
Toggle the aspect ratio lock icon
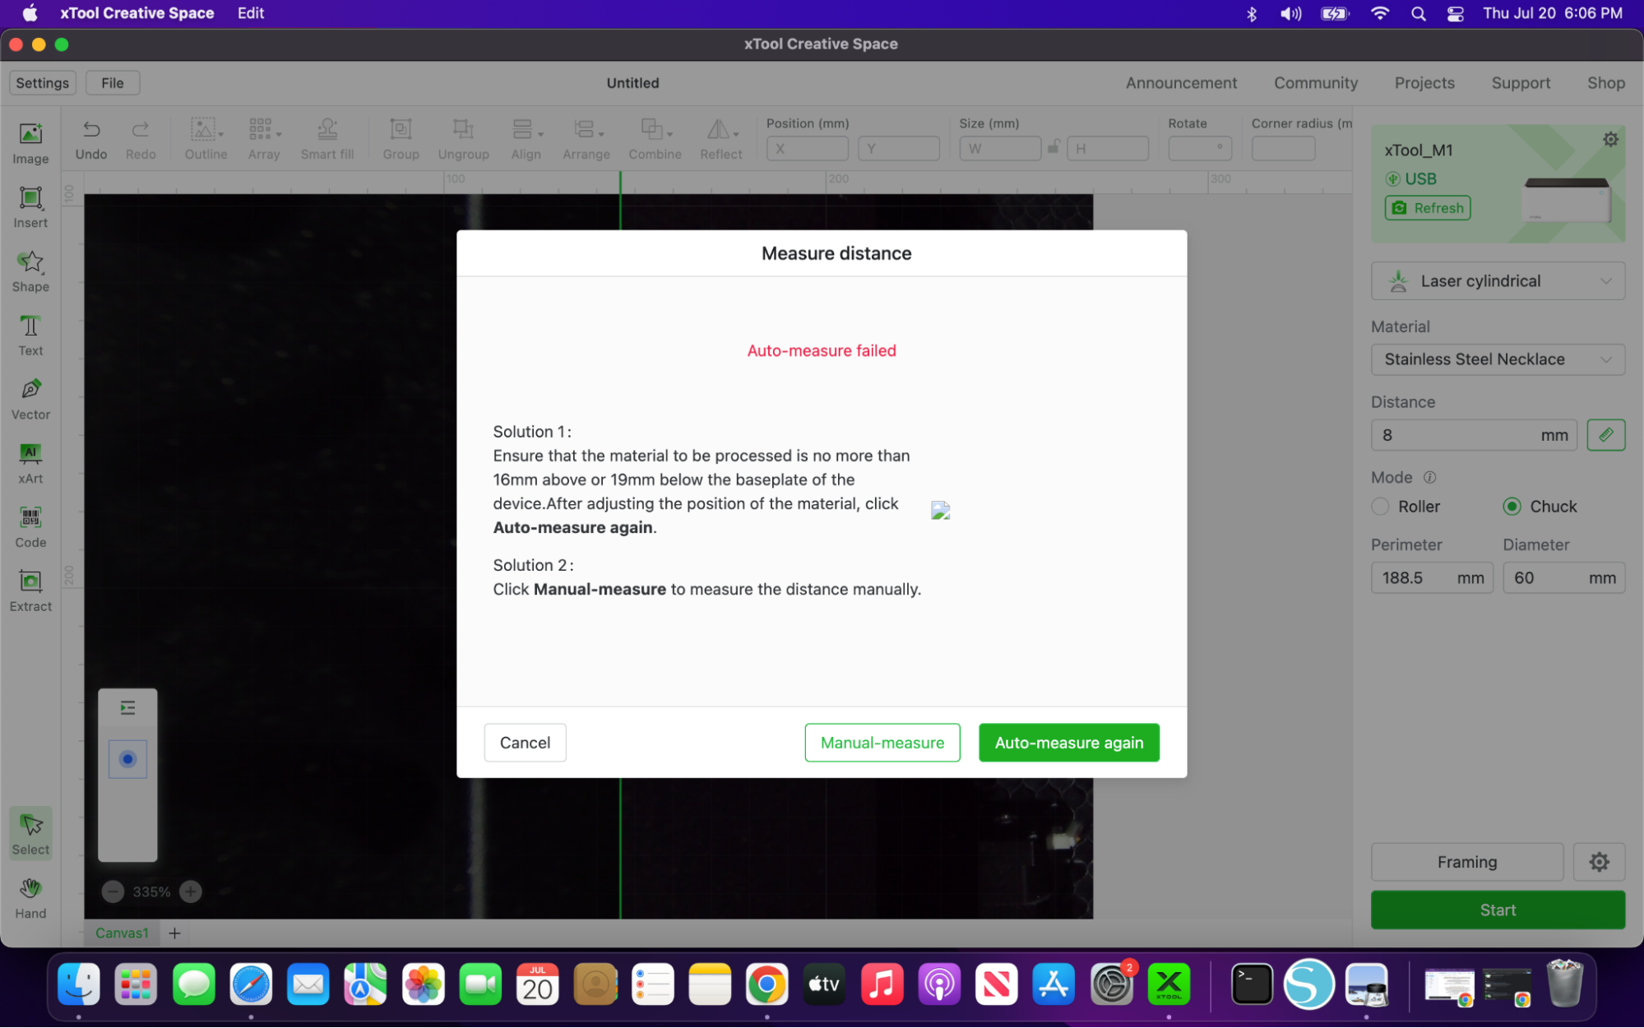pyautogui.click(x=1053, y=148)
